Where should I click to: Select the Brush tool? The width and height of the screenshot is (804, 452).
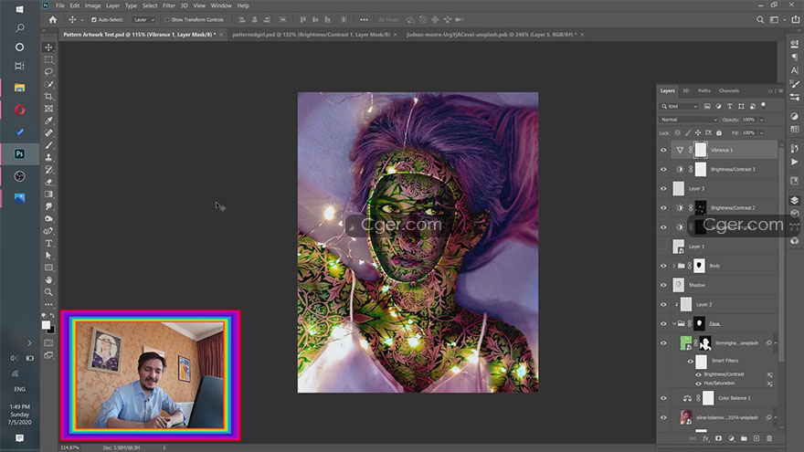click(48, 145)
